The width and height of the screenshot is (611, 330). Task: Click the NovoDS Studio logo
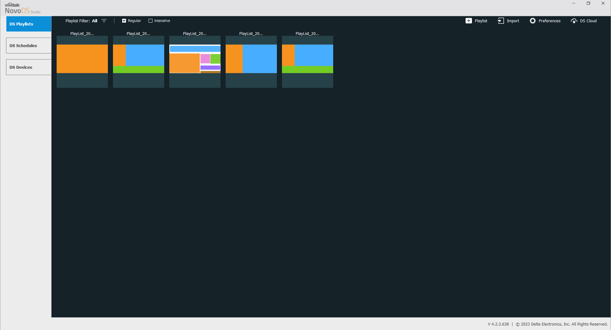tap(22, 9)
